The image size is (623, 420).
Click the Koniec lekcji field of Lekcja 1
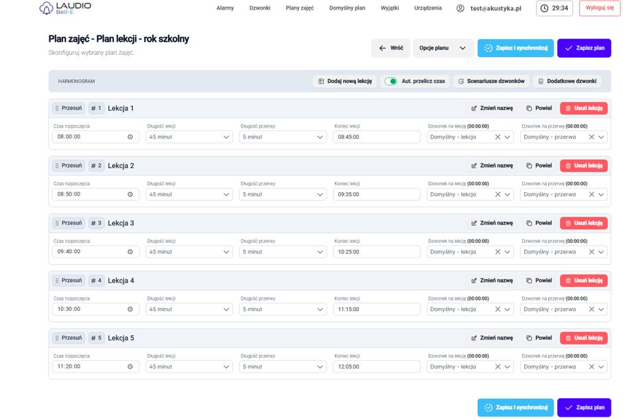click(376, 137)
